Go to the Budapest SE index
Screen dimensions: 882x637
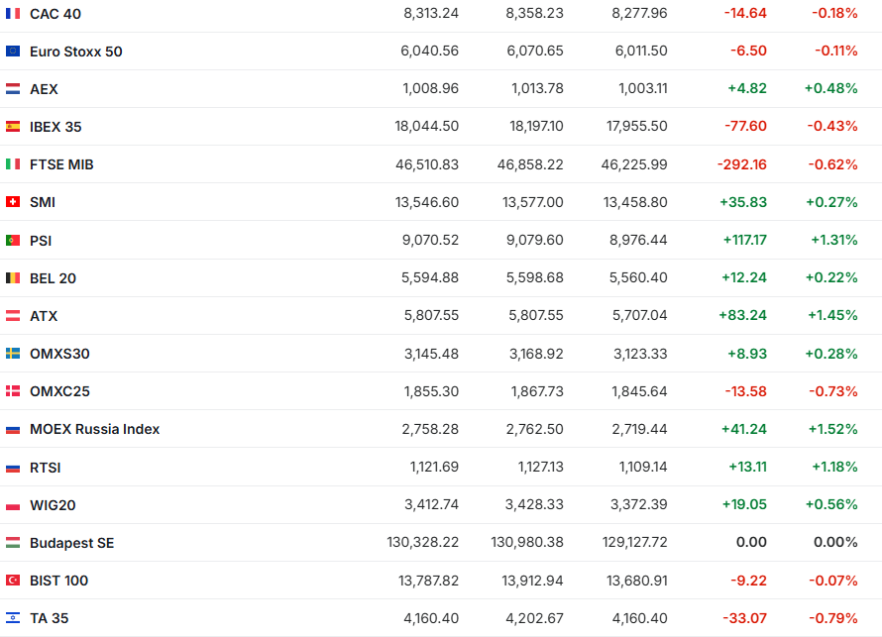71,543
